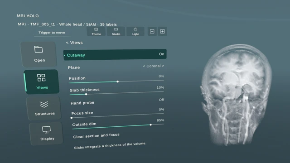Image resolution: width=290 pixels, height=163 pixels.
Task: Open the Display monitor icon
Action: click(46, 130)
